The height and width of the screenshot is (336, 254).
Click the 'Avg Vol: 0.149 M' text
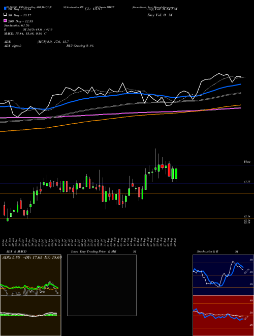coord(162,9)
